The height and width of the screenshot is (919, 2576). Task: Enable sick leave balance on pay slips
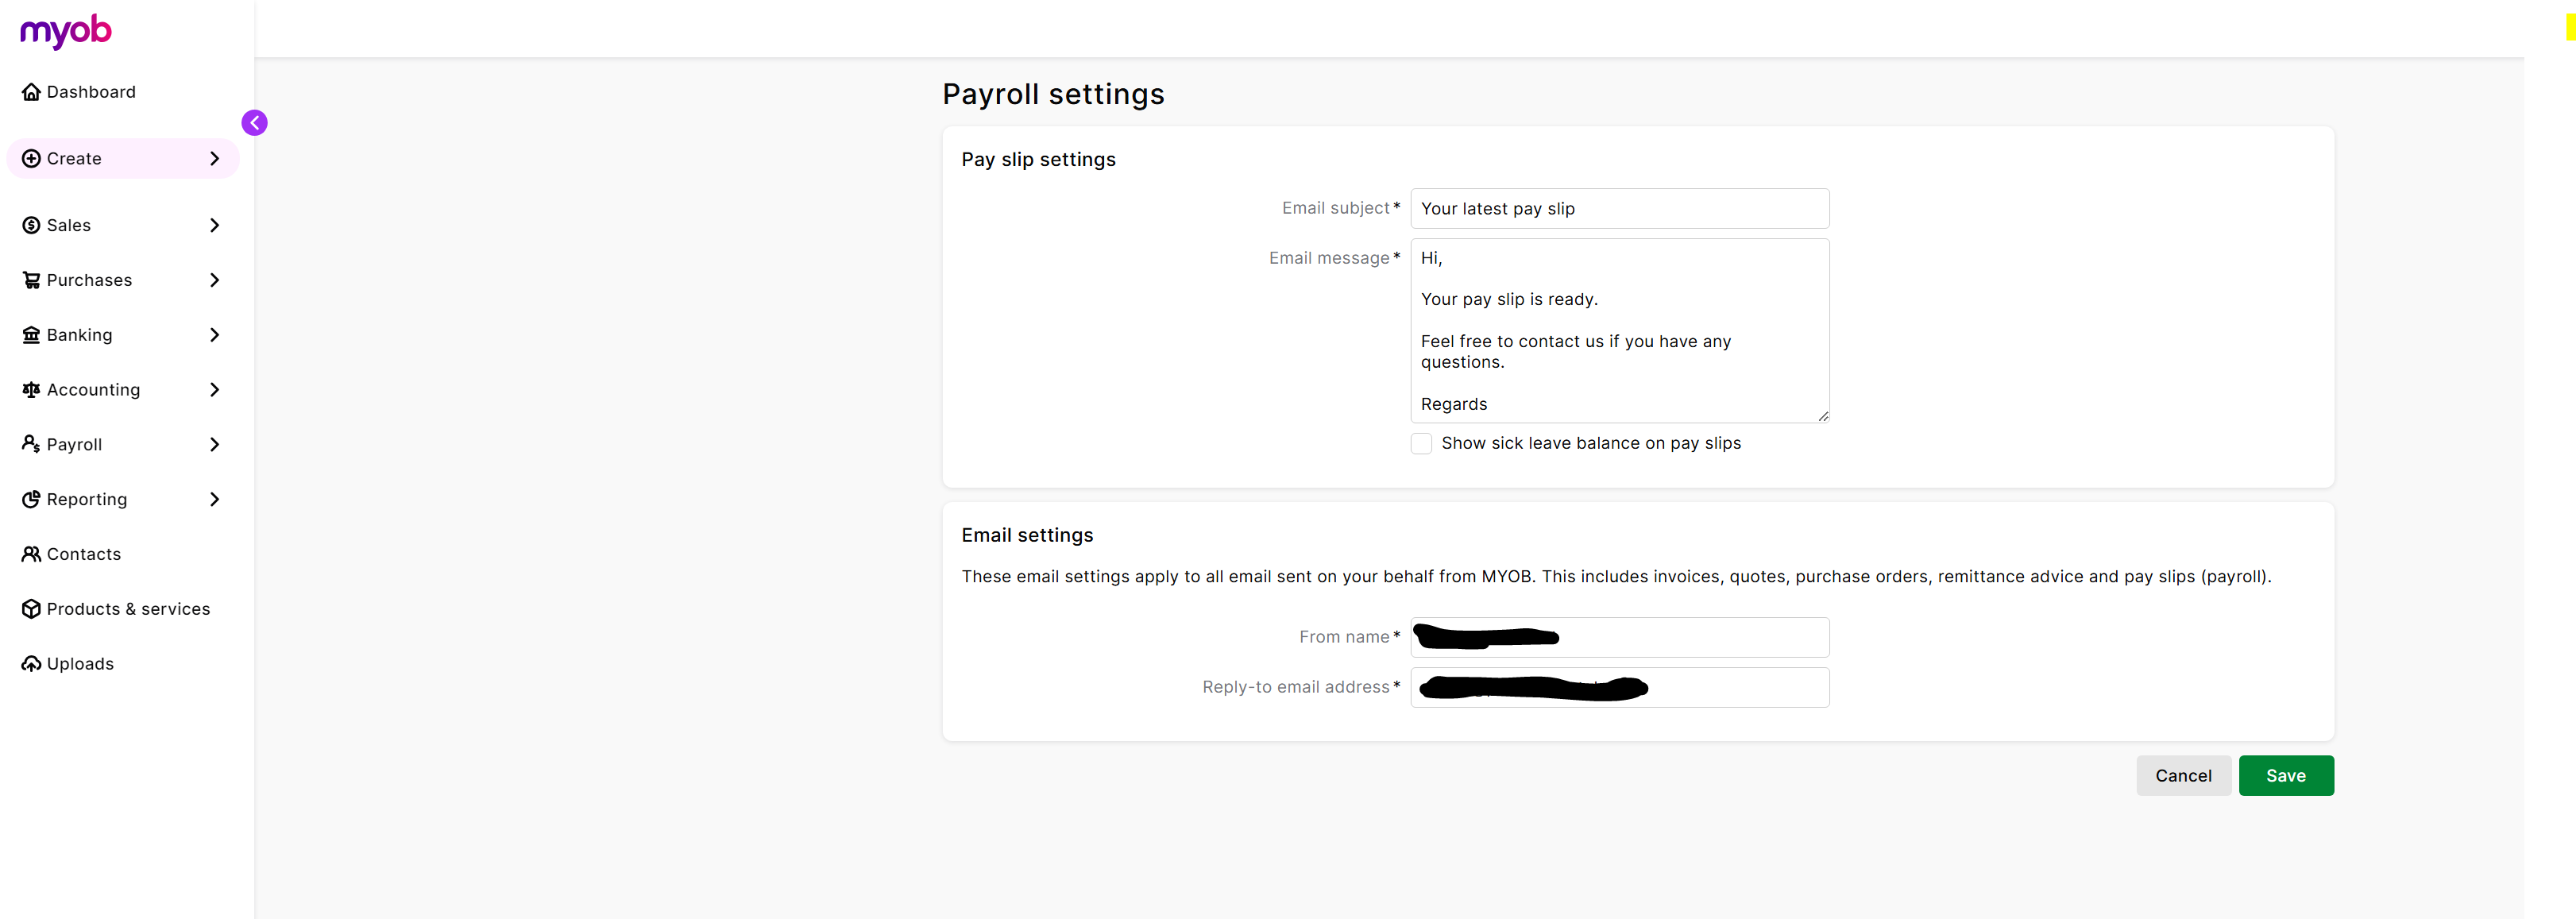tap(1421, 443)
